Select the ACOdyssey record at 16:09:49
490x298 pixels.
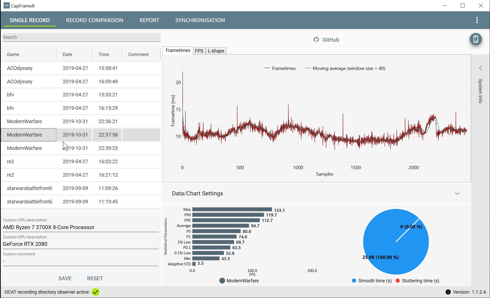[81, 82]
